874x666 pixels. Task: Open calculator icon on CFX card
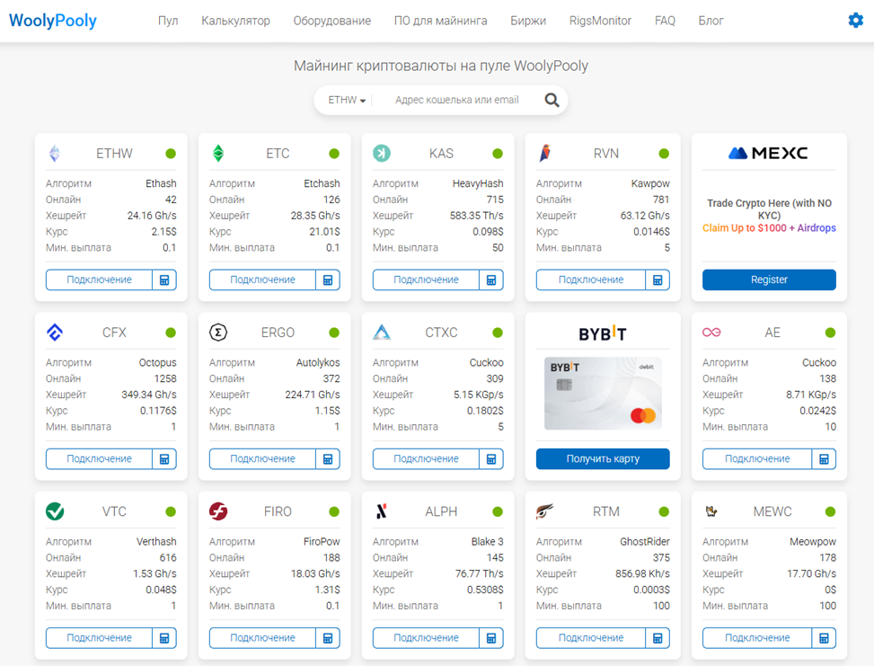click(164, 459)
